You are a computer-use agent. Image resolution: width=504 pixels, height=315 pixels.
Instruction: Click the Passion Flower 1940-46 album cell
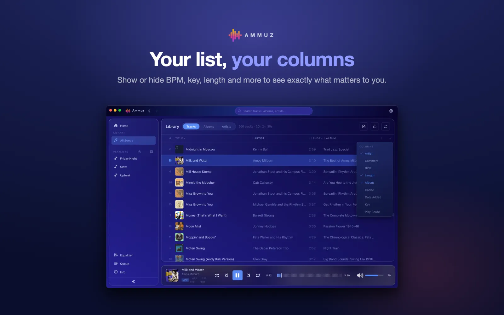pos(341,226)
